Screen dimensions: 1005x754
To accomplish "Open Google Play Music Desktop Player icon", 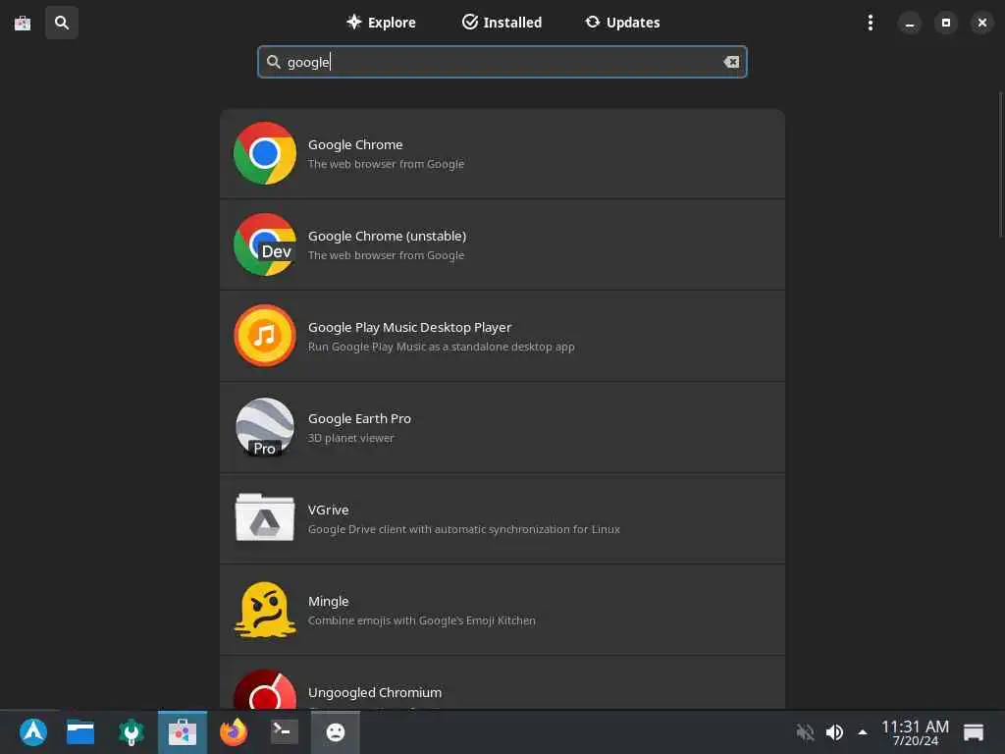I will point(265,336).
